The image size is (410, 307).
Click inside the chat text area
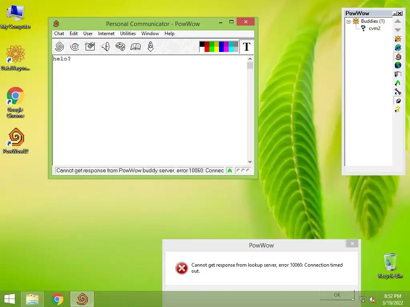click(x=150, y=110)
